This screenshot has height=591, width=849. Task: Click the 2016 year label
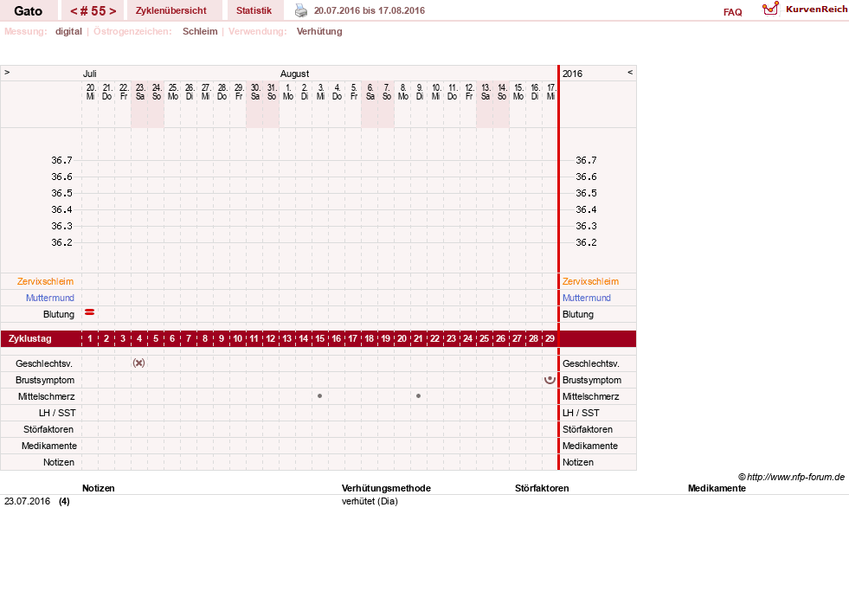[572, 74]
